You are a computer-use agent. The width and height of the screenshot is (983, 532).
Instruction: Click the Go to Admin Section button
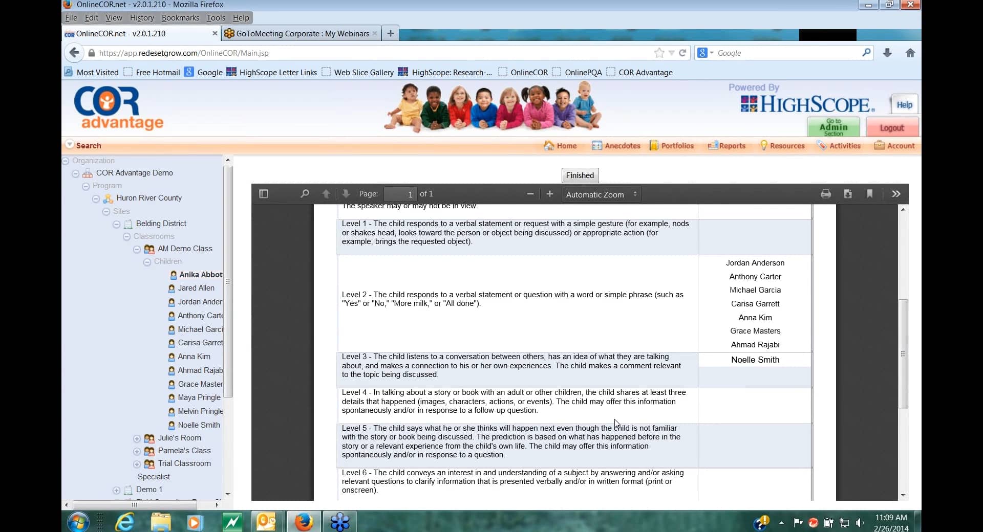[834, 126]
